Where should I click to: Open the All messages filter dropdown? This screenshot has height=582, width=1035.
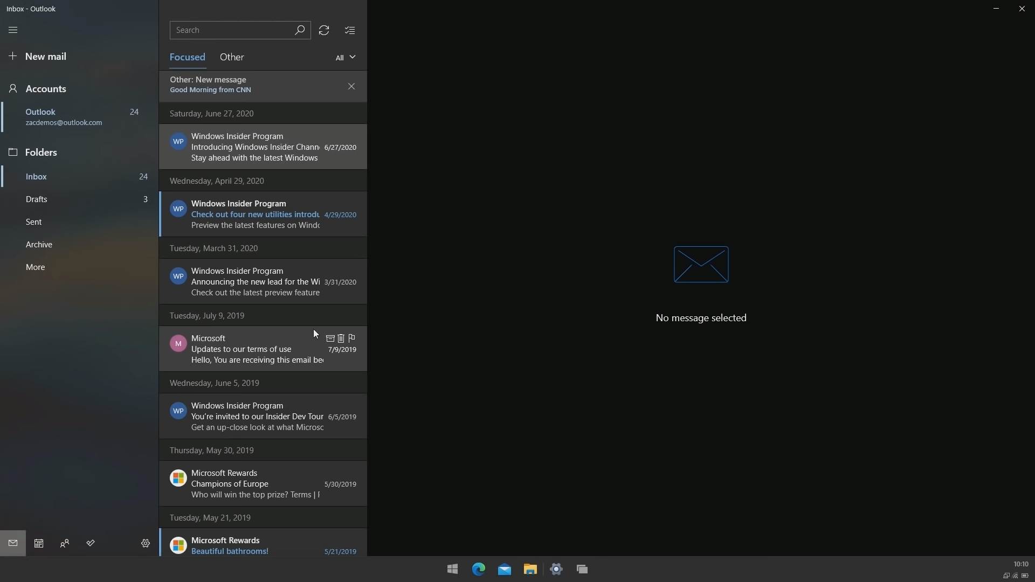tap(345, 57)
